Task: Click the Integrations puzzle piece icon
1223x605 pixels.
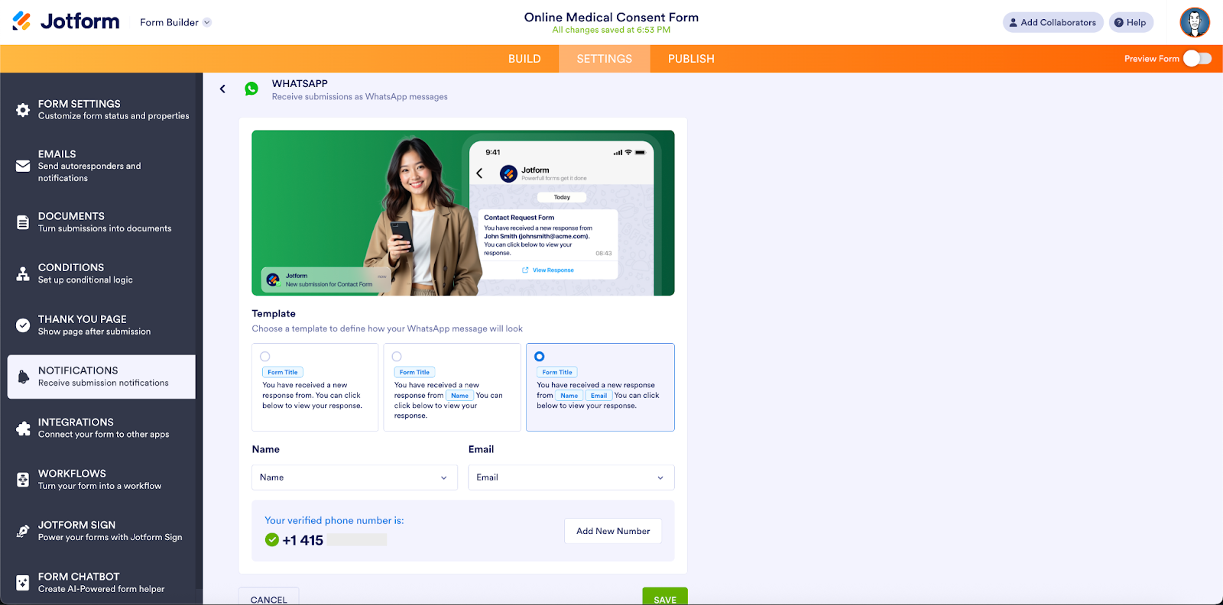Action: [23, 429]
